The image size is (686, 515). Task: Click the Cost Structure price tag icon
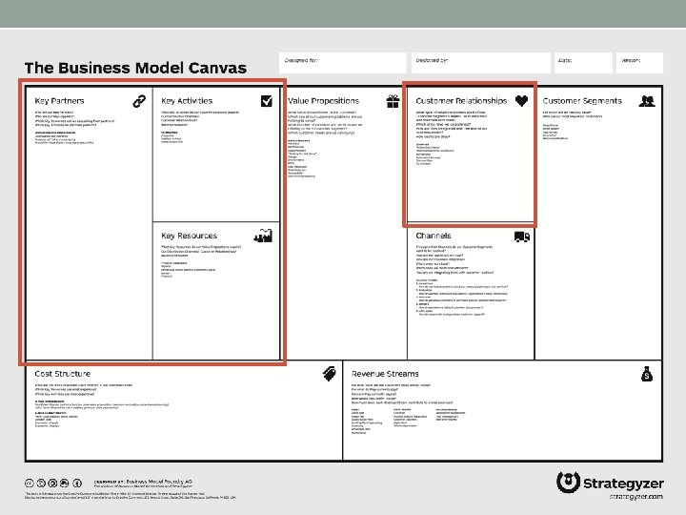(x=329, y=374)
